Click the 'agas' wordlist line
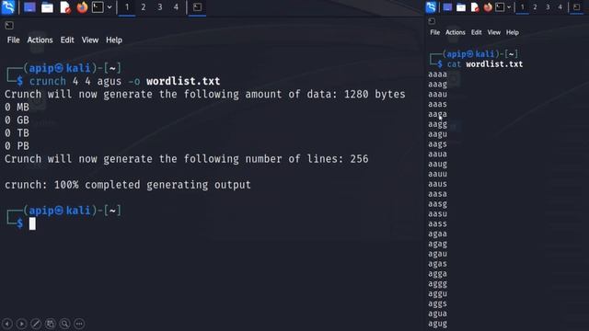This screenshot has width=589, height=331. click(x=438, y=264)
